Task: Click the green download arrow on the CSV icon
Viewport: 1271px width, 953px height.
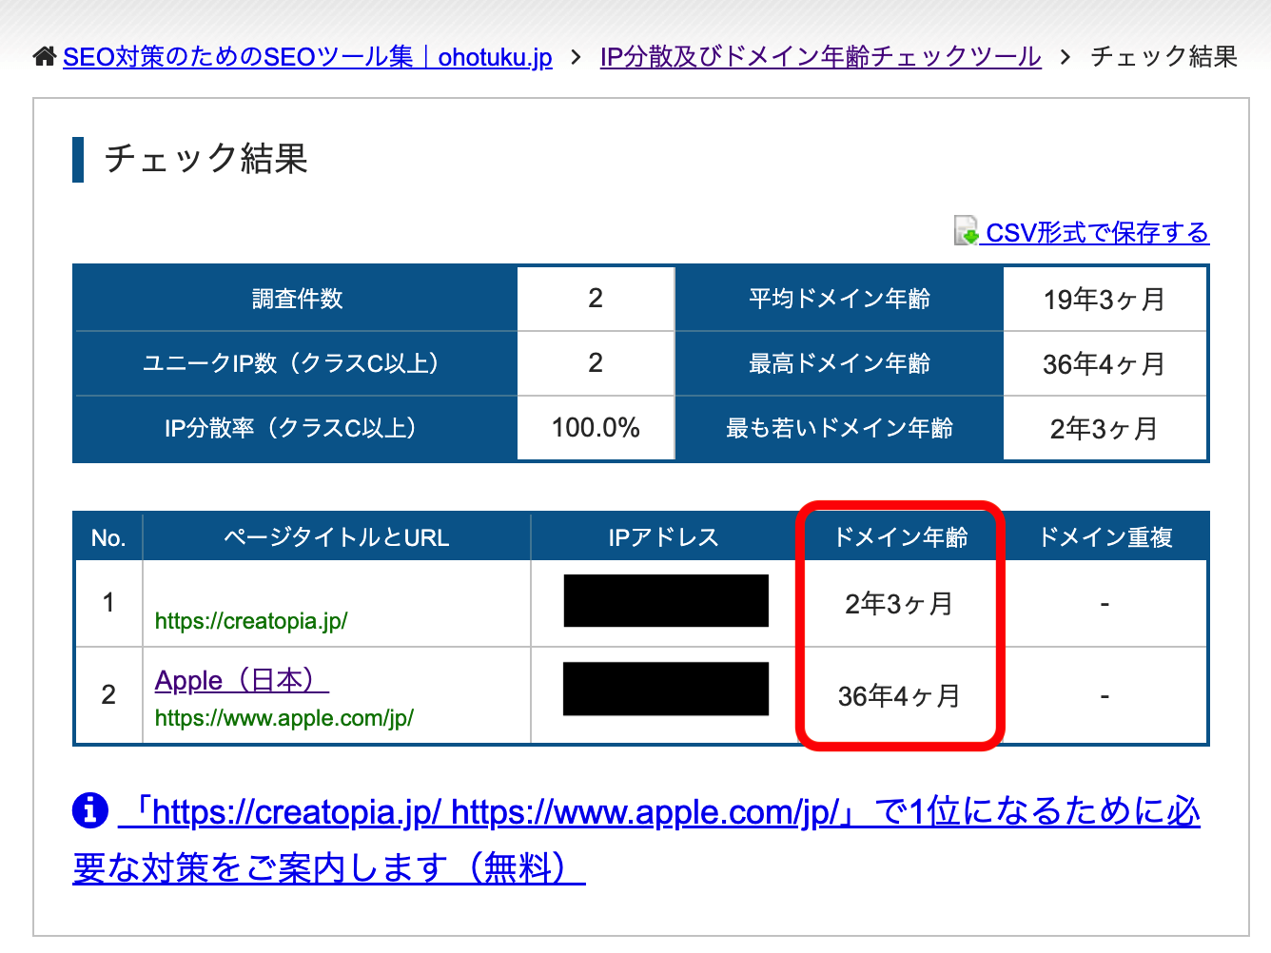Action: click(x=970, y=238)
